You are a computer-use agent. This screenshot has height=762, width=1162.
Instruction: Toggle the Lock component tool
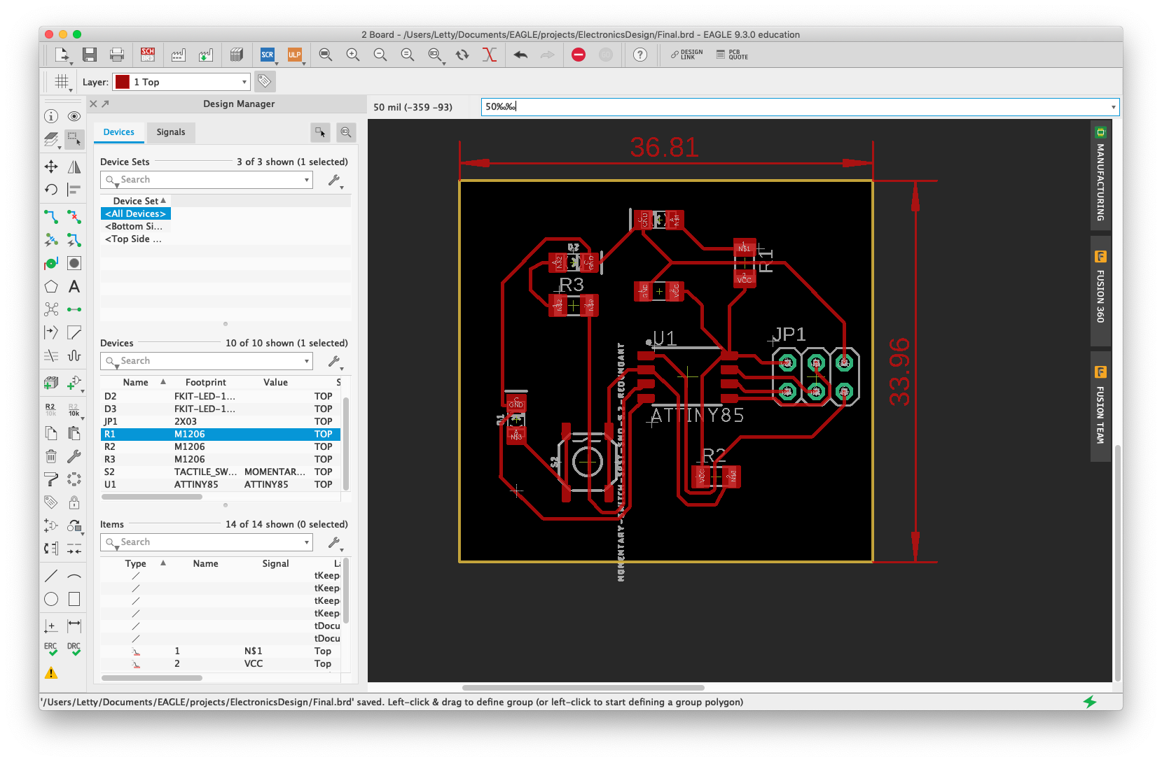click(x=74, y=502)
